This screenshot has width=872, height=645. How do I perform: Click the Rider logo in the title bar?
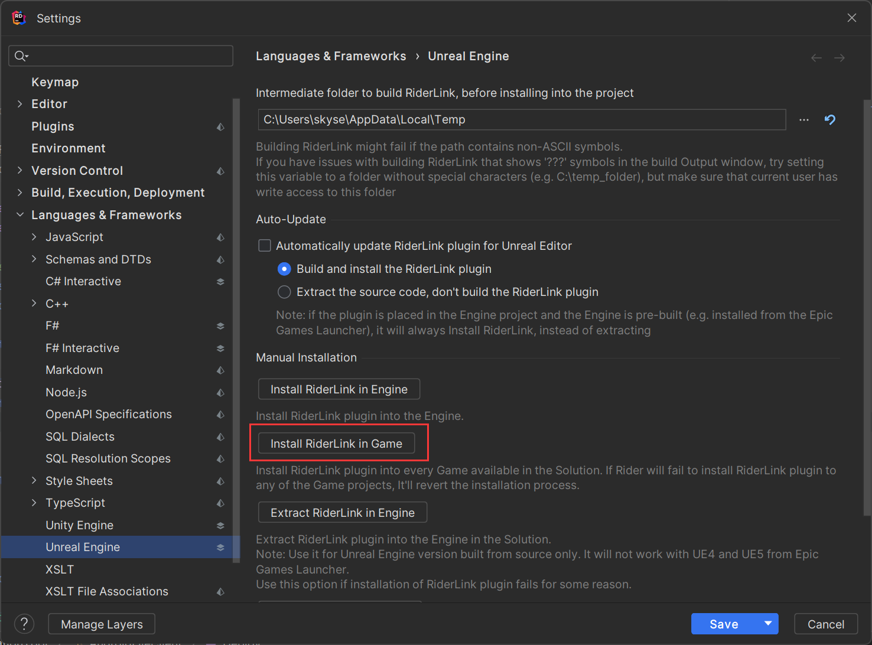pyautogui.click(x=19, y=18)
